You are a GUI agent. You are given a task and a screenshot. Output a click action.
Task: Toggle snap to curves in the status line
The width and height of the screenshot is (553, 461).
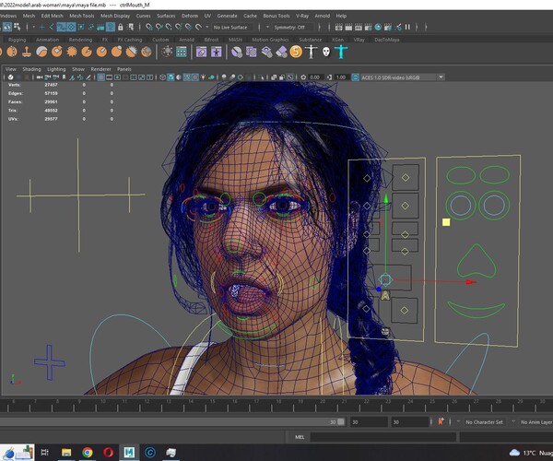[159, 27]
